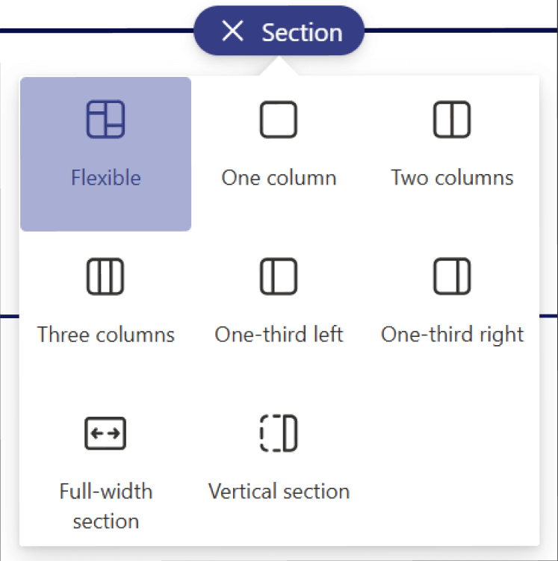Screen dimensions: 558x561
Task: Pick the "One-third right" label
Action: tap(452, 334)
